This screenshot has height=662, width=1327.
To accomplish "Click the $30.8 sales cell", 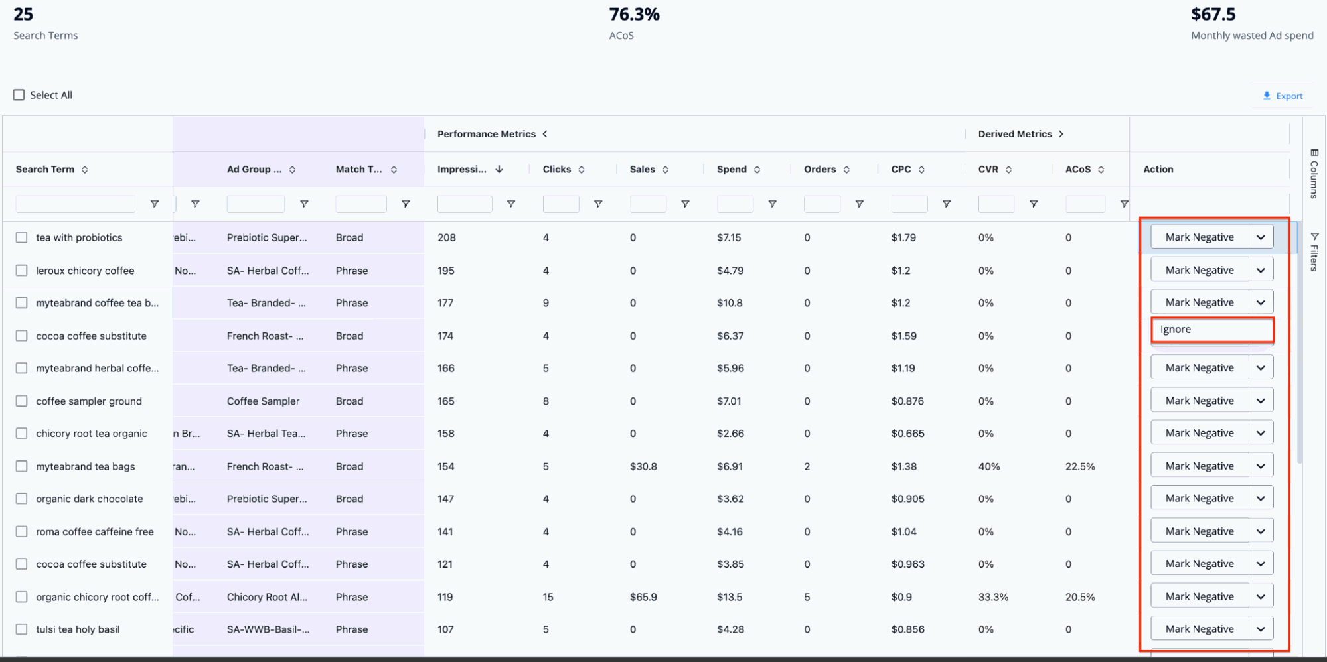I will (x=643, y=466).
